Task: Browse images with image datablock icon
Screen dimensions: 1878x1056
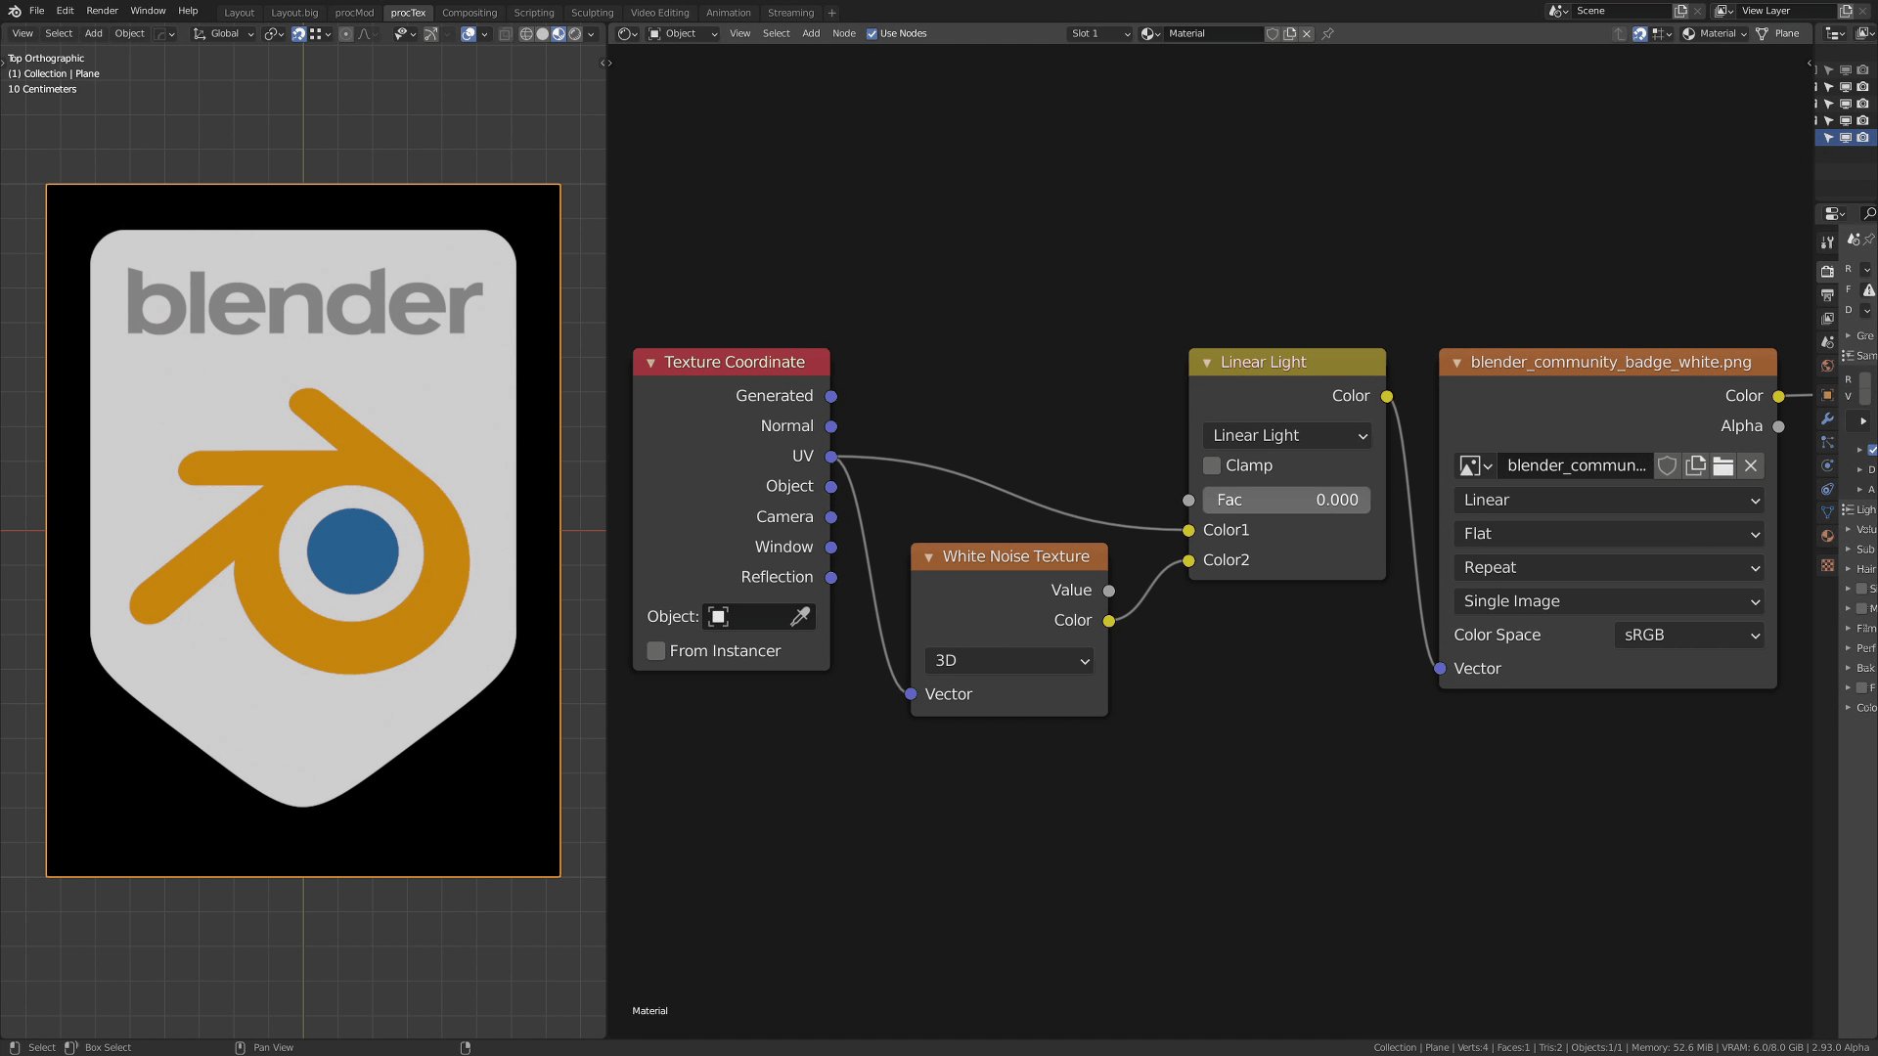Action: click(x=1475, y=465)
